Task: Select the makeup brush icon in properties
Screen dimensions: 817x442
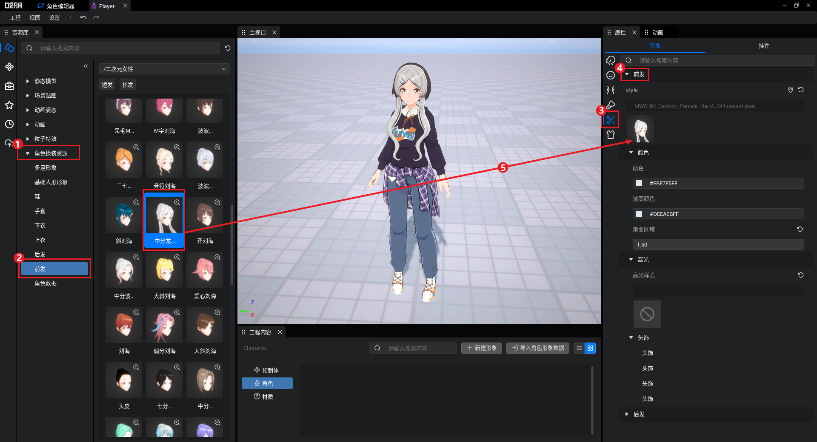Action: click(611, 105)
